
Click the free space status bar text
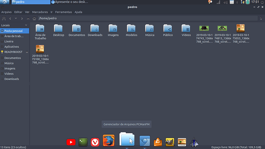pos(236,147)
